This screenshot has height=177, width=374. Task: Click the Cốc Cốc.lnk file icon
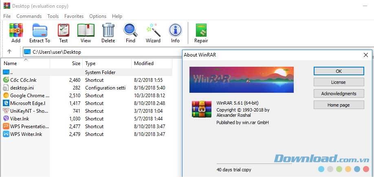pyautogui.click(x=6, y=80)
